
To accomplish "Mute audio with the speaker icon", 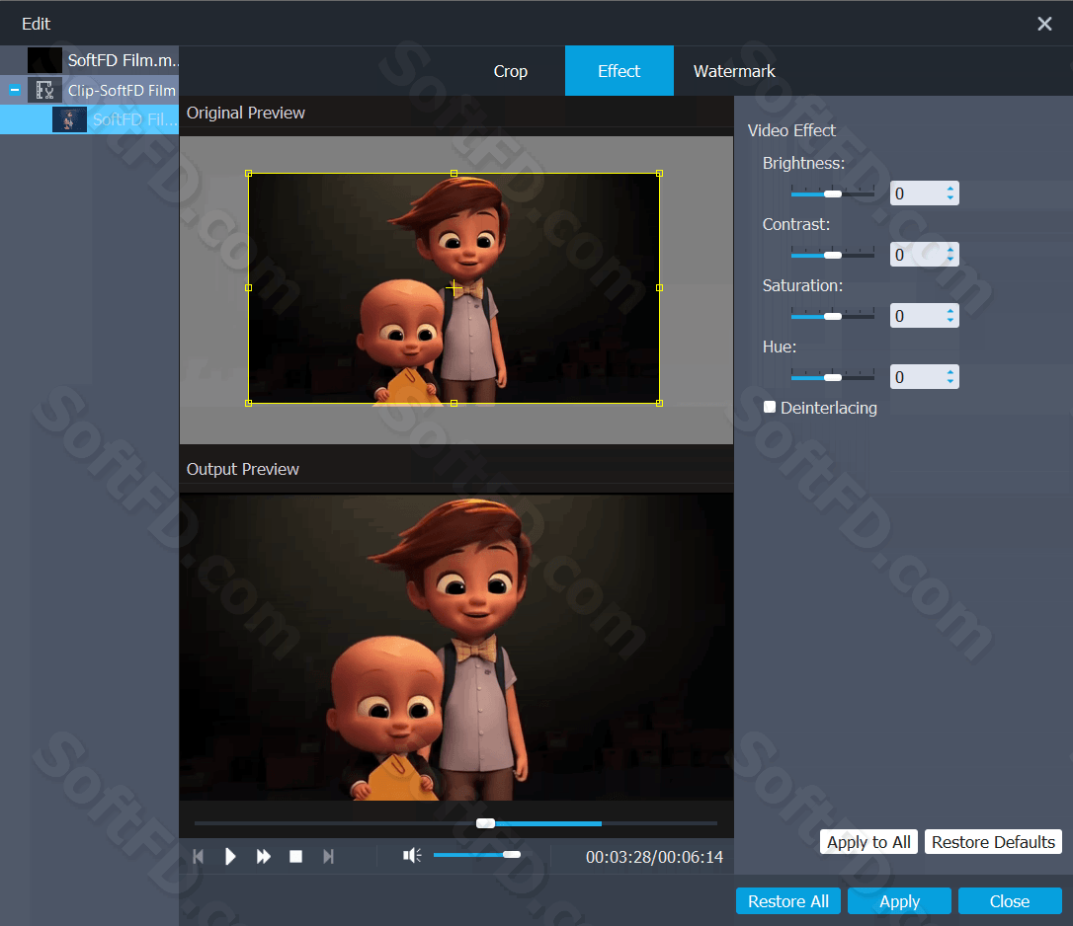I will pyautogui.click(x=412, y=856).
